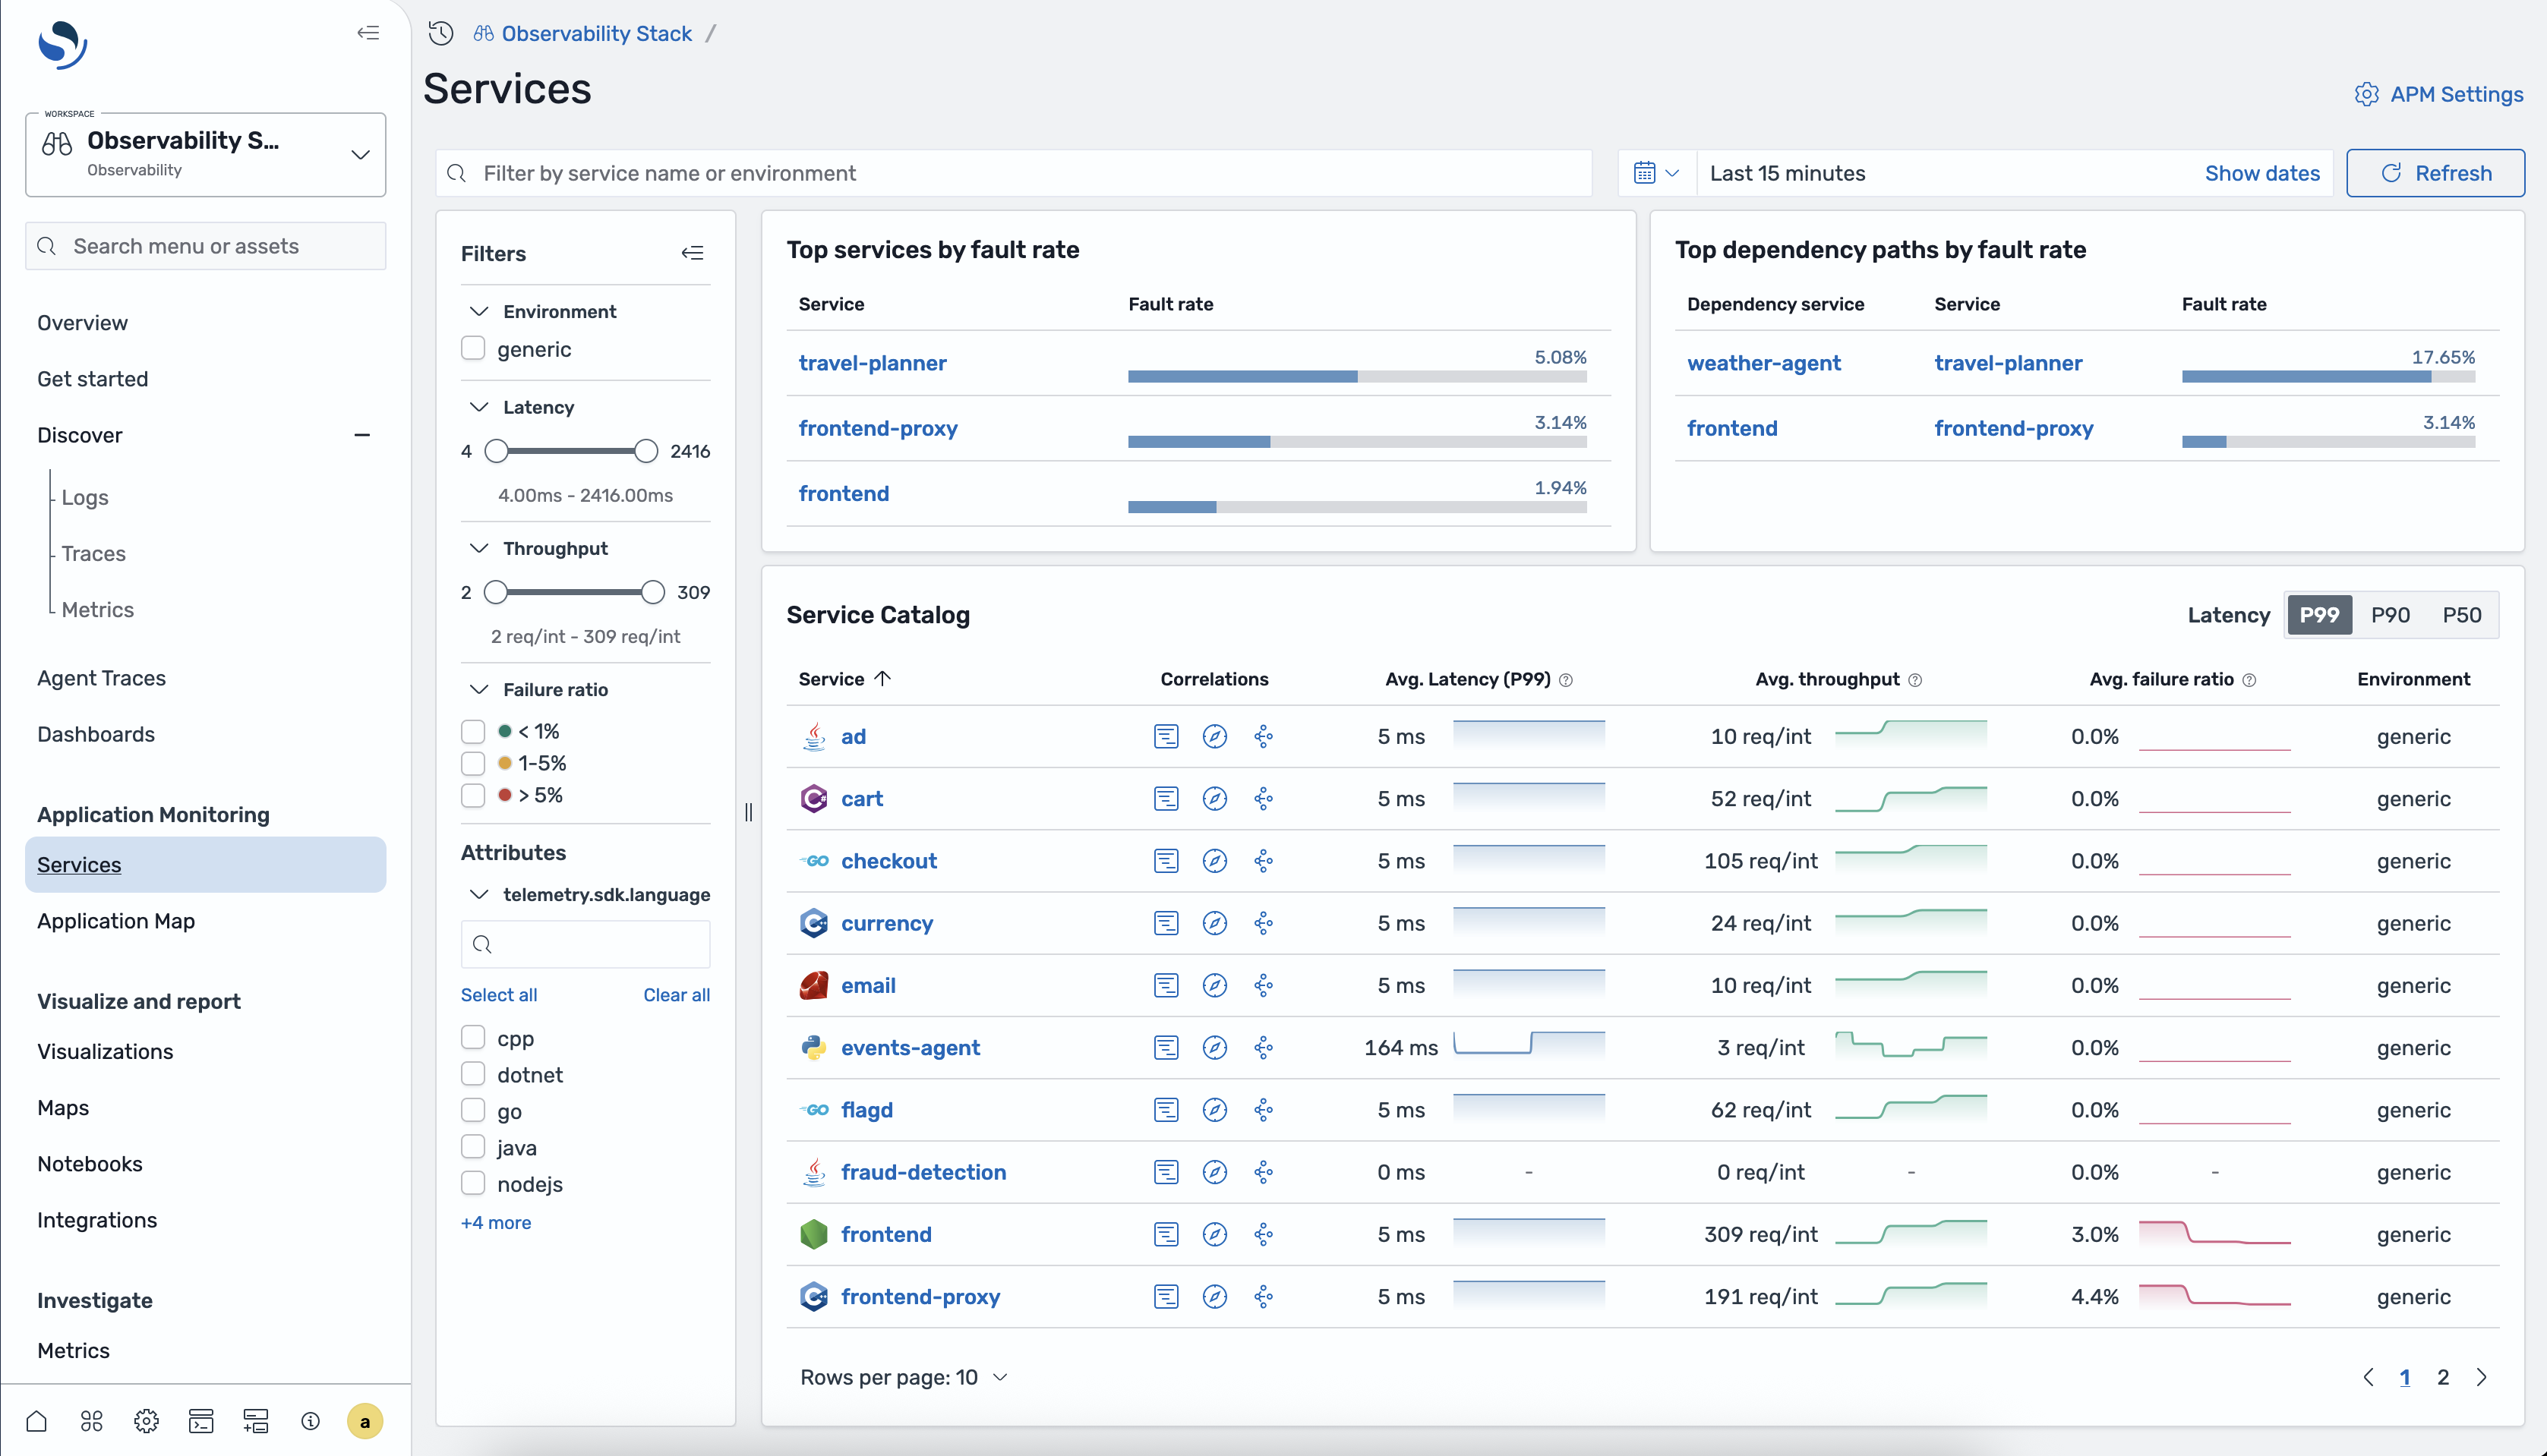Open logs correlation for the ad service
Viewport: 2547px width, 1456px height.
(x=1166, y=736)
